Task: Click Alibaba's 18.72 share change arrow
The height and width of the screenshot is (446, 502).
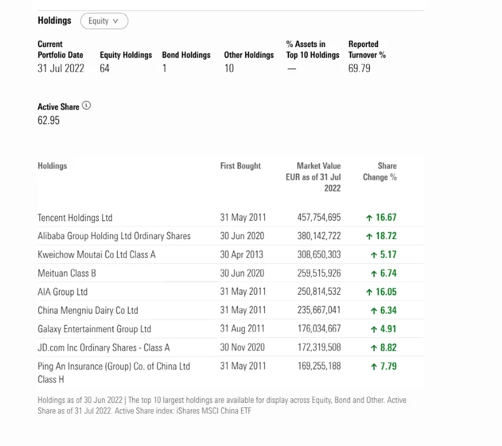Action: 369,236
